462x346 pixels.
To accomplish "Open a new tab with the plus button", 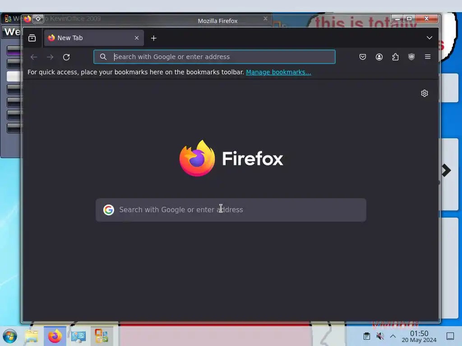I will [153, 38].
